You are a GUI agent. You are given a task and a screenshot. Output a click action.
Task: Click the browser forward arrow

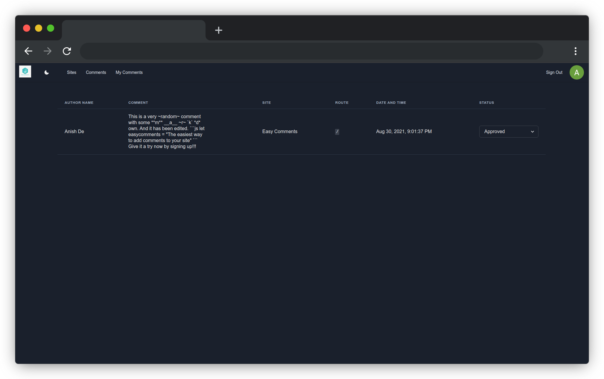click(48, 51)
